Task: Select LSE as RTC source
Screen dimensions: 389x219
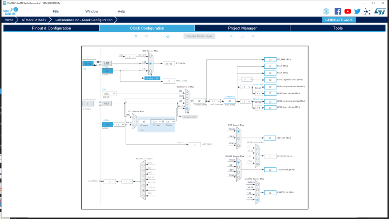Action: (150, 64)
